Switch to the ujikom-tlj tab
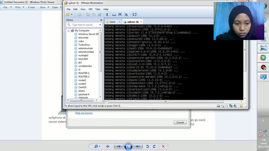 (x=133, y=22)
